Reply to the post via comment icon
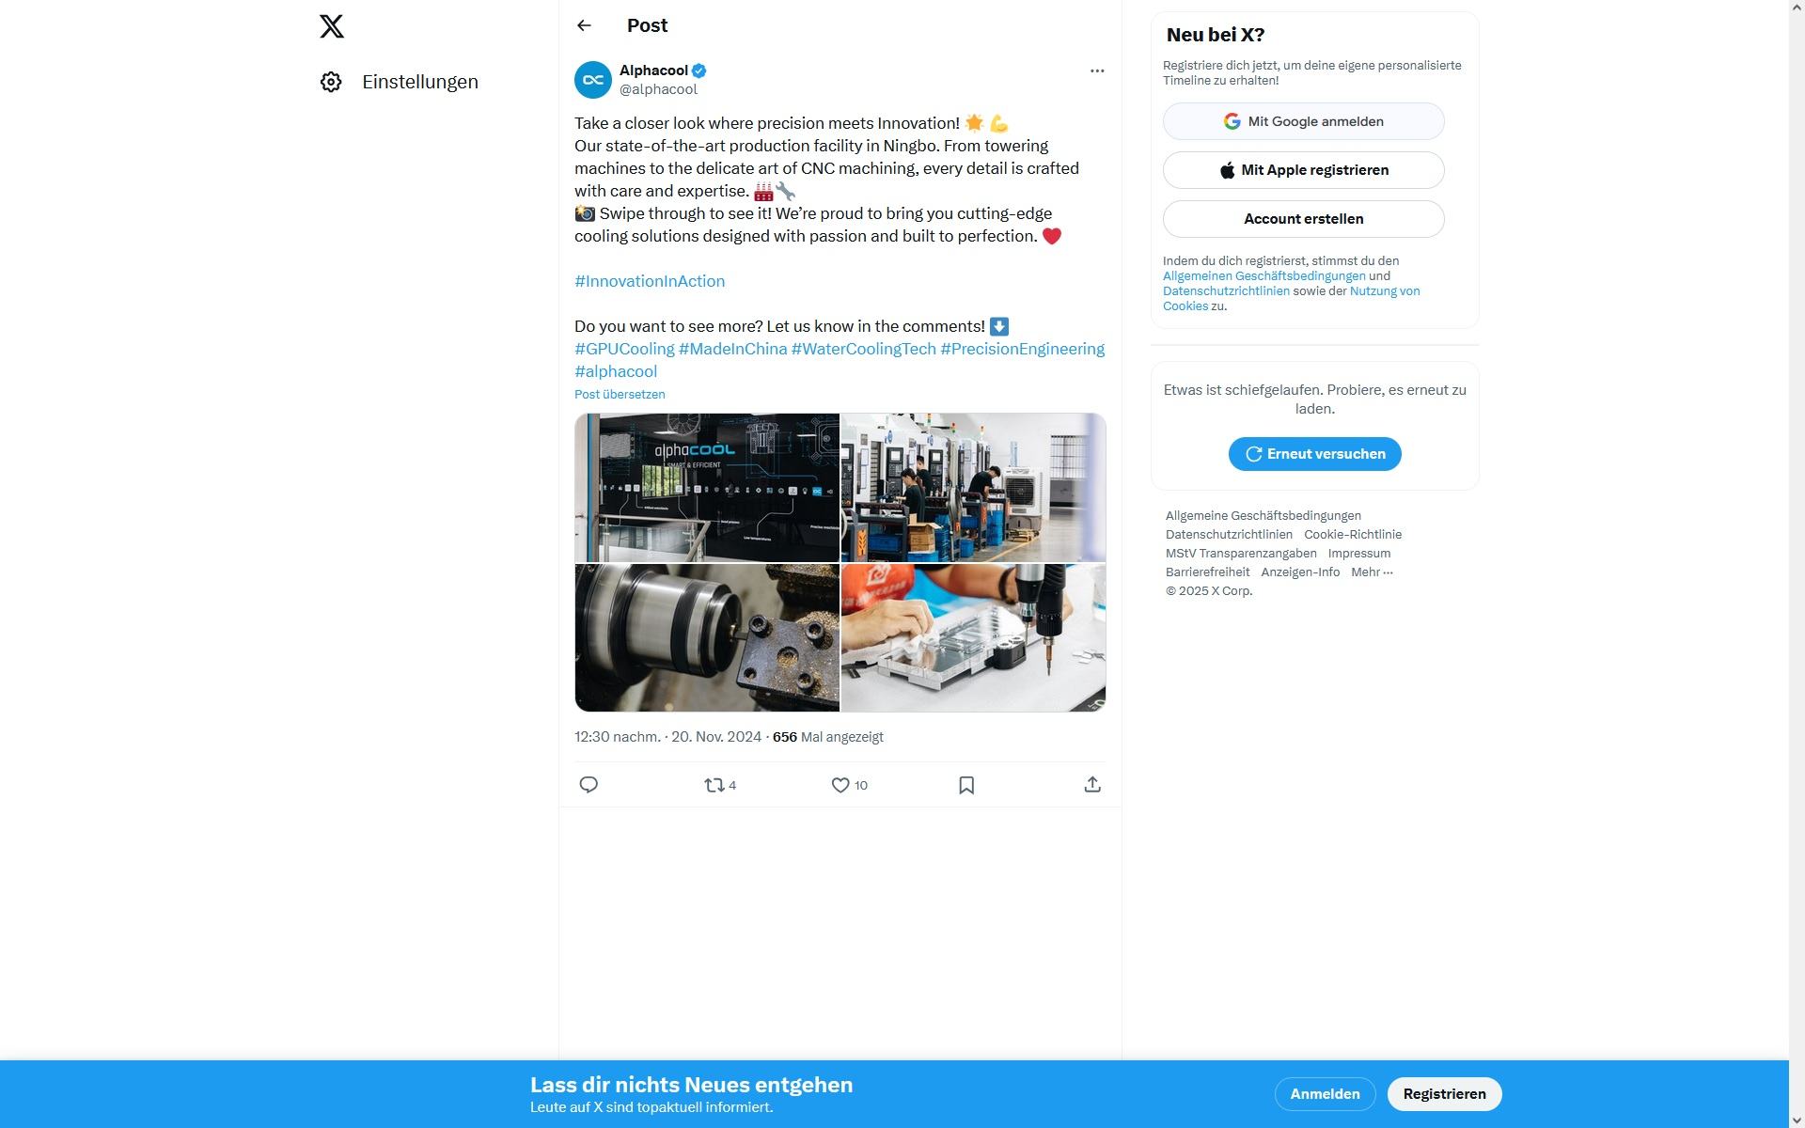This screenshot has width=1805, height=1128. tap(589, 785)
